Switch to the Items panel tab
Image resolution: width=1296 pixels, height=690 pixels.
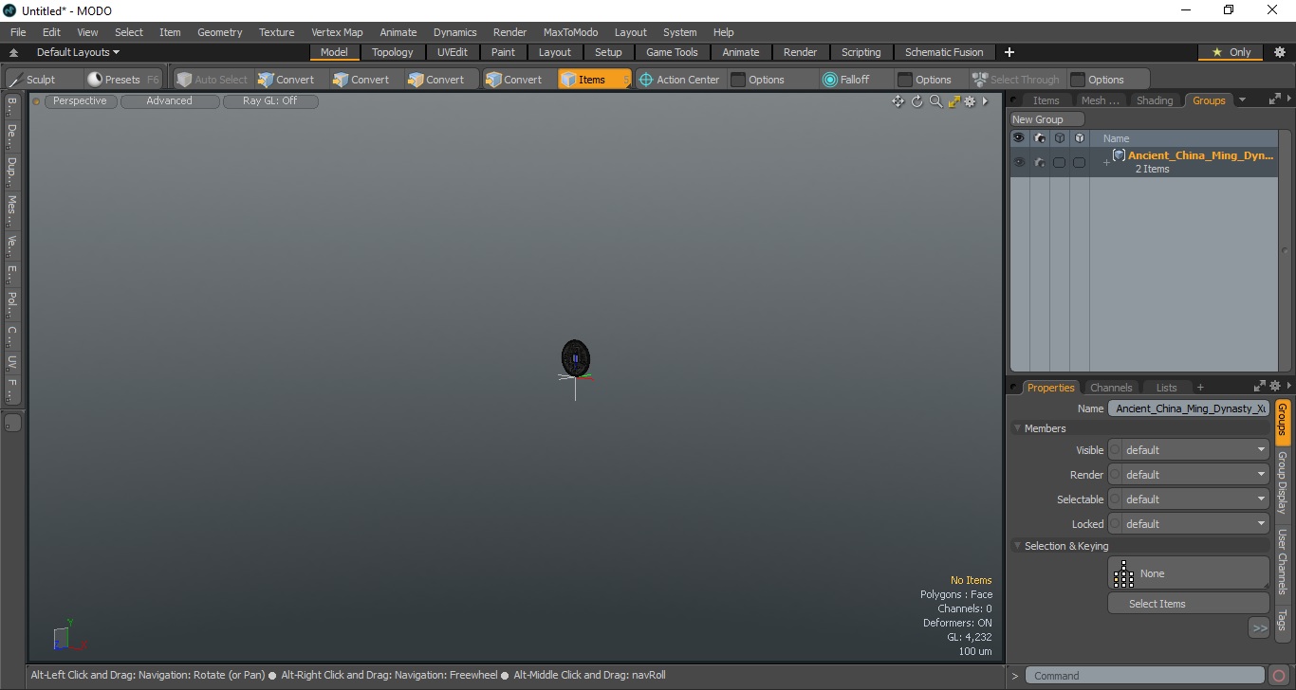pos(1046,100)
